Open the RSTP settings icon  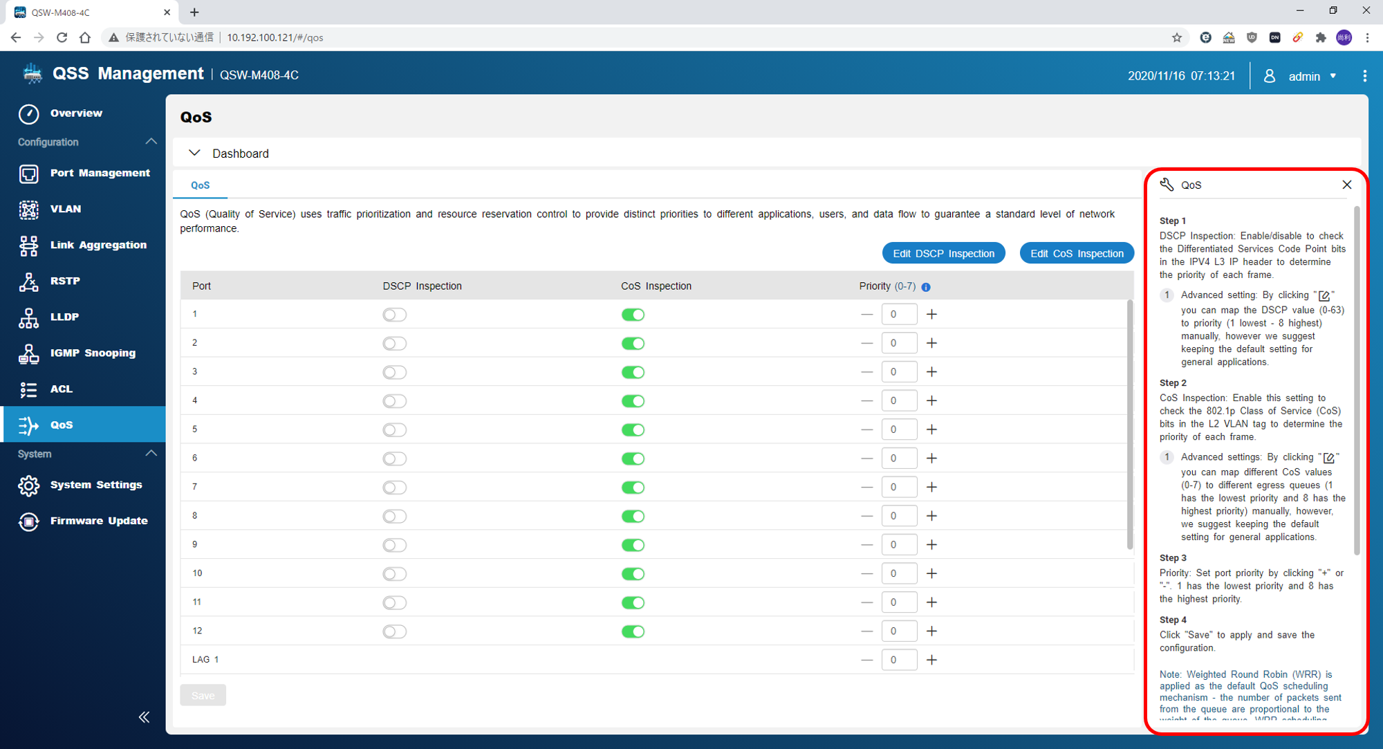click(x=28, y=281)
